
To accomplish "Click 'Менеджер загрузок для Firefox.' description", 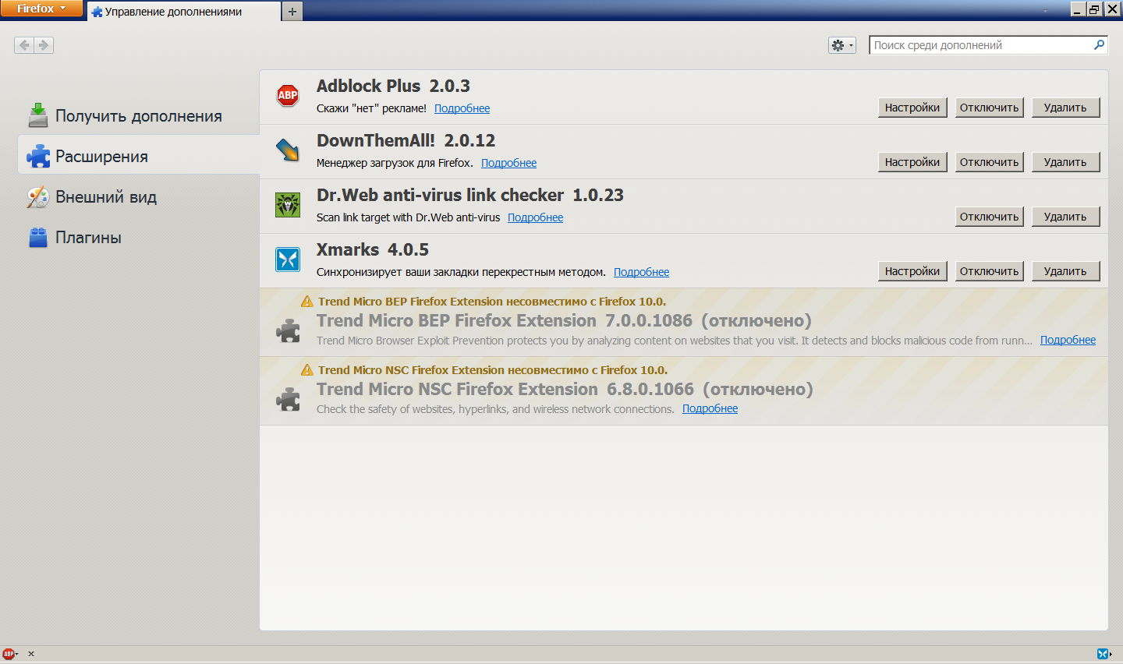I will (395, 163).
